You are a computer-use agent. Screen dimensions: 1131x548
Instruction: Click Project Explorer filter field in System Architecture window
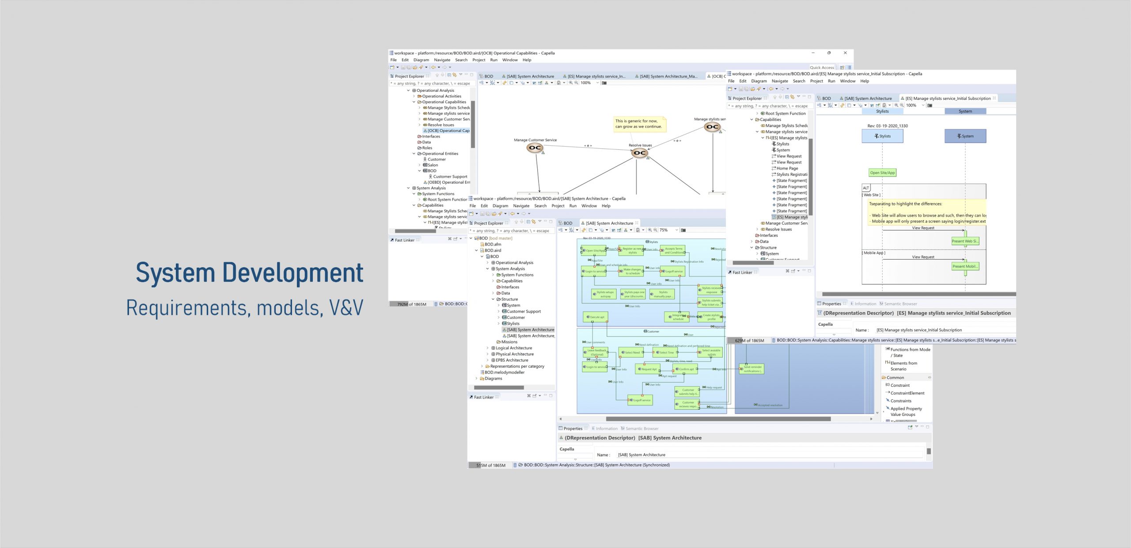[x=512, y=231]
